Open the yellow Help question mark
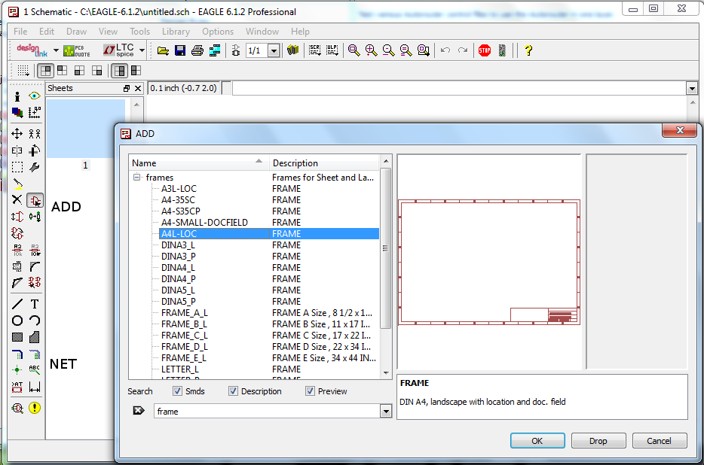704x465 pixels. [528, 50]
